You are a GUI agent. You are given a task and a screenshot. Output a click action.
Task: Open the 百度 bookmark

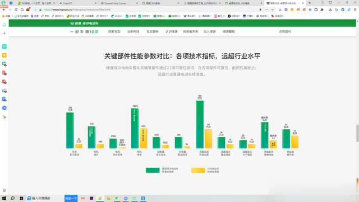tap(35, 16)
